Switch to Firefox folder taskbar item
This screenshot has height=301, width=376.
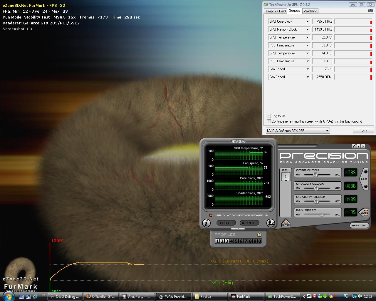[x=209, y=297]
